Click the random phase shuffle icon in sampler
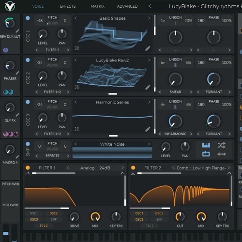The width and height of the screenshot is (242, 242). (222, 145)
